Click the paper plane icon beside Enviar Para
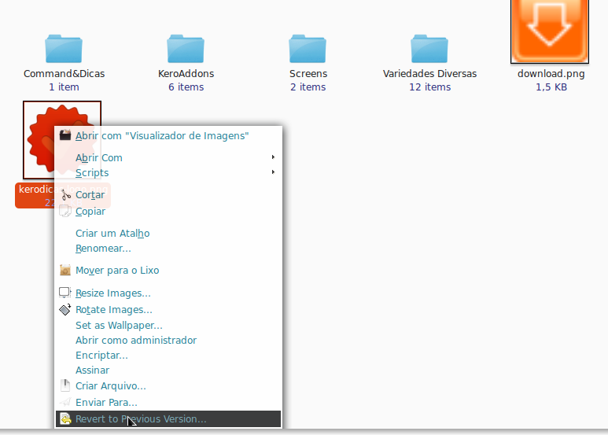 coord(65,402)
